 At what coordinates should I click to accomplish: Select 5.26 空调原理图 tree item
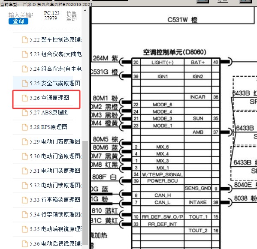tap(49, 98)
